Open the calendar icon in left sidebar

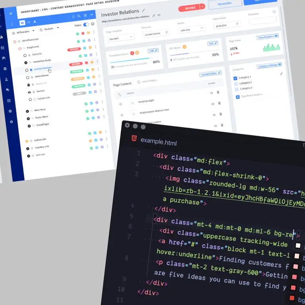9,100
